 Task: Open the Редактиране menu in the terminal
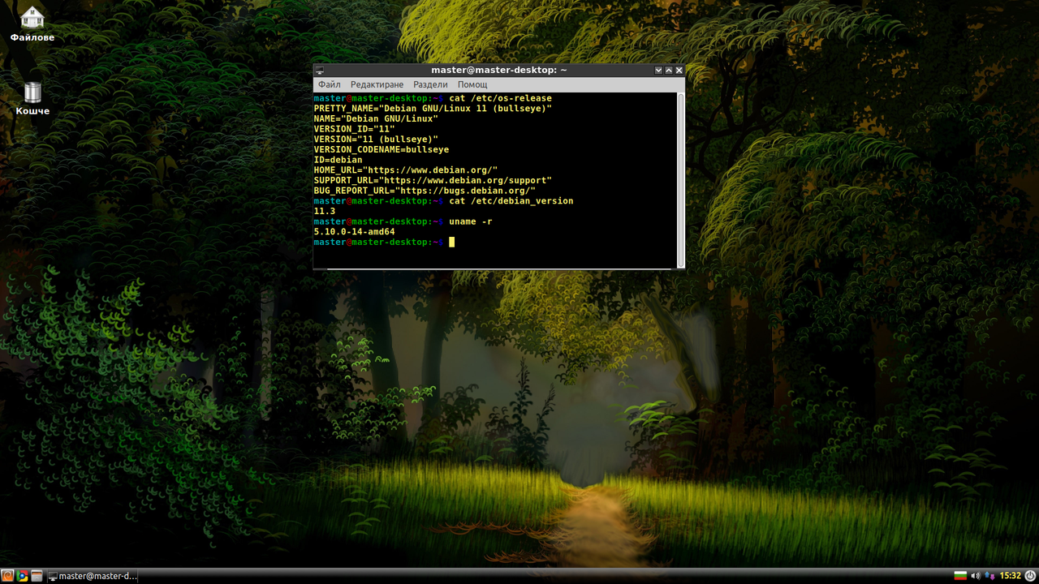pos(377,84)
